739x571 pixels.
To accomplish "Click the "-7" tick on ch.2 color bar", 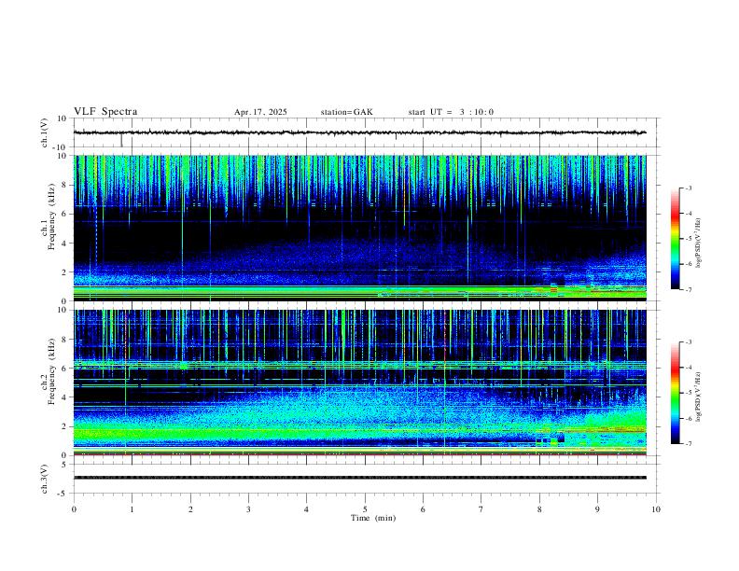I will point(688,444).
